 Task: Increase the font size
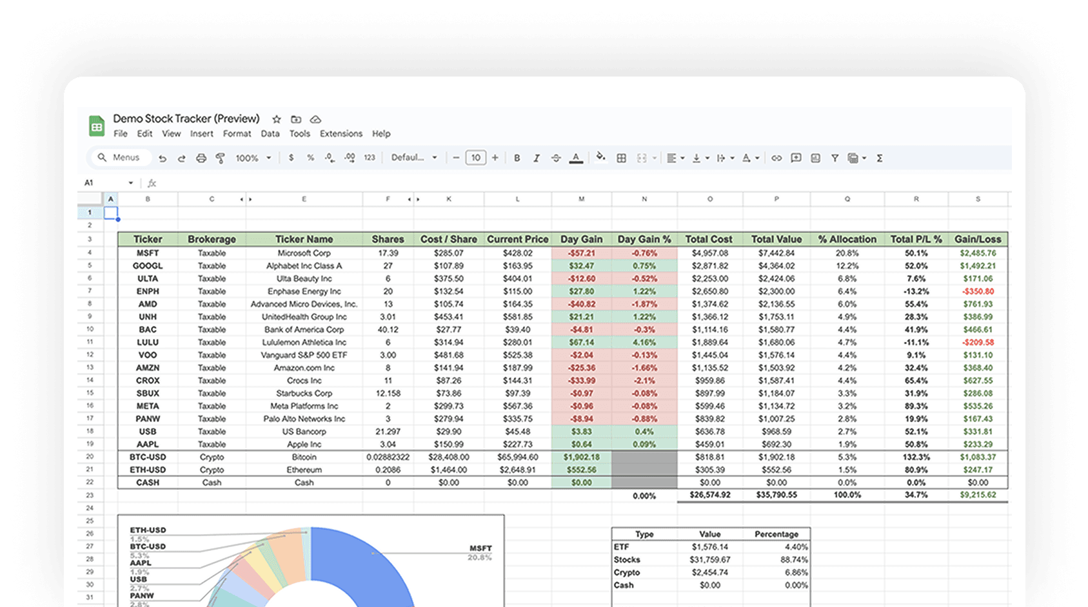495,158
